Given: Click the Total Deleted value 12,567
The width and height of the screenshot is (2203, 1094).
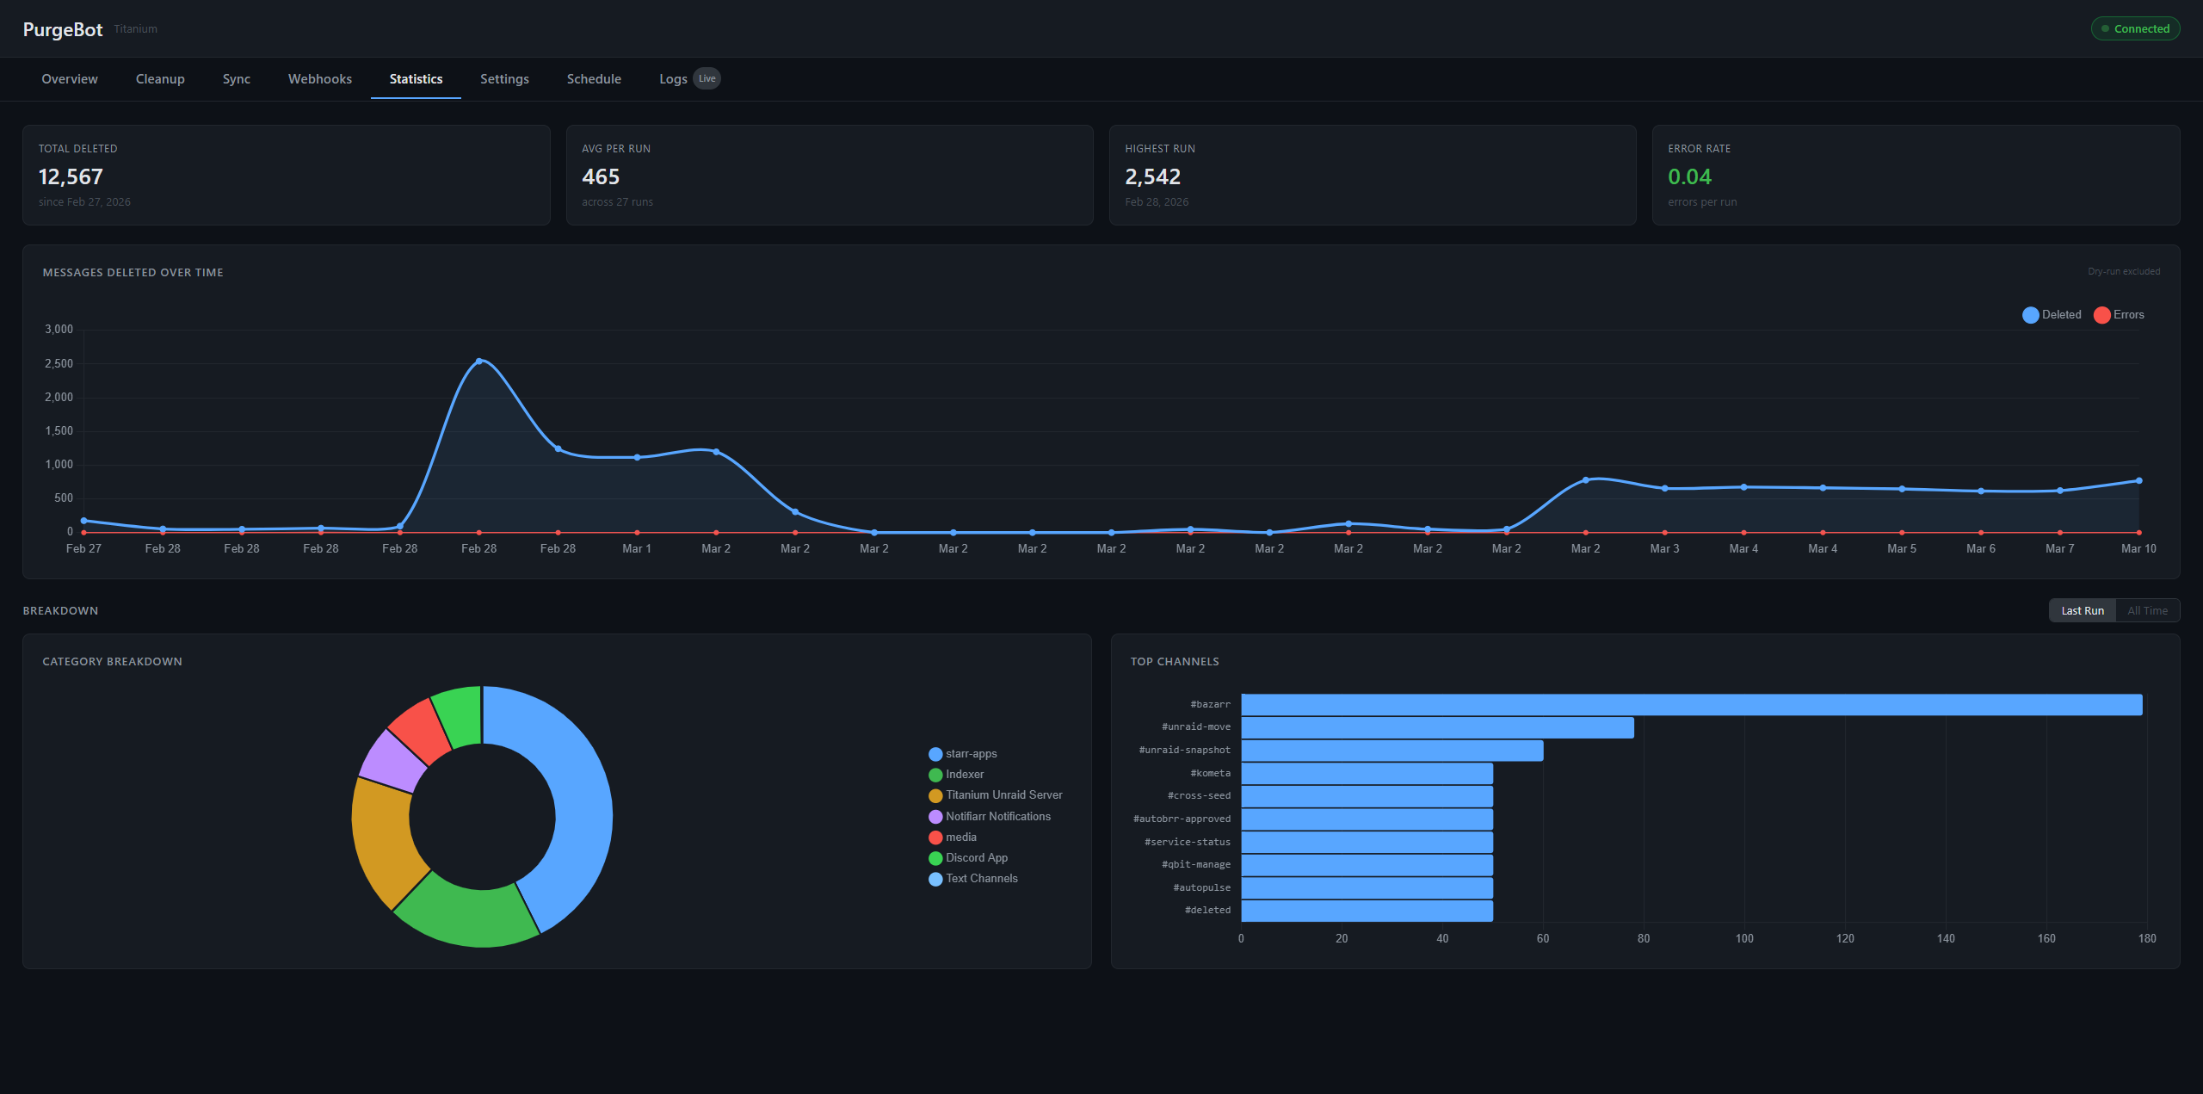Looking at the screenshot, I should pyautogui.click(x=71, y=177).
